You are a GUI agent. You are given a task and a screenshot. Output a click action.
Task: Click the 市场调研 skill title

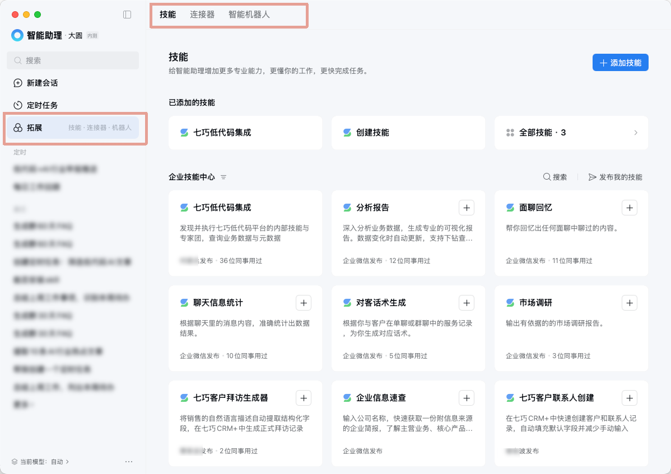536,303
